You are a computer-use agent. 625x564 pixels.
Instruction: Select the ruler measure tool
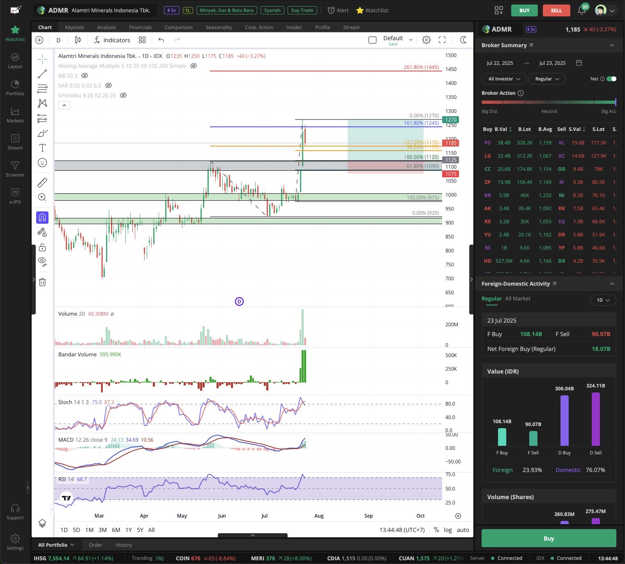[x=42, y=182]
